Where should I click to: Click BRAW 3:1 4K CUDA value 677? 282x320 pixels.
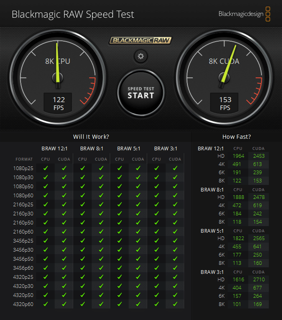click(x=257, y=288)
